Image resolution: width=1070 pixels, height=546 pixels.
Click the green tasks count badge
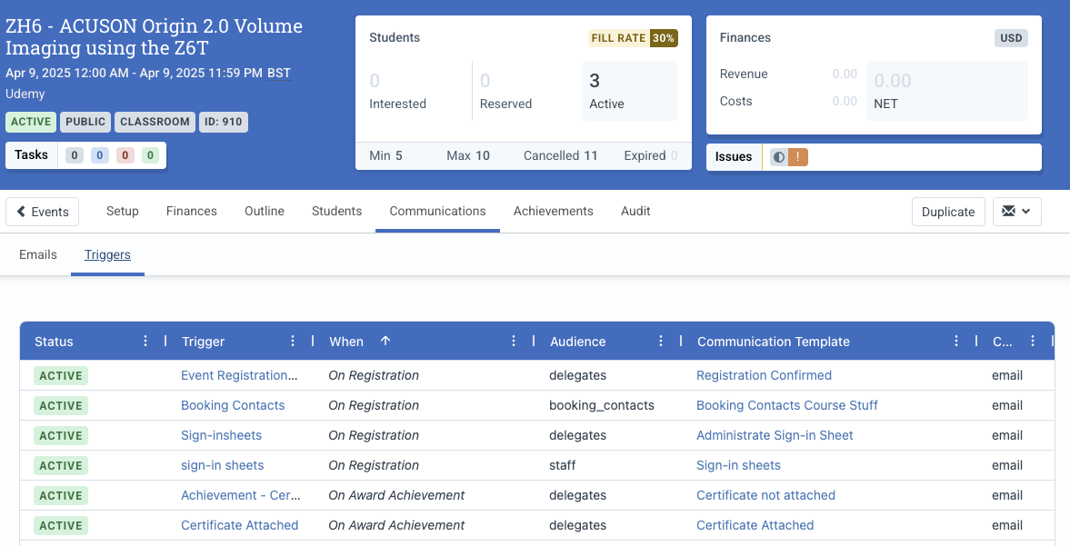[x=150, y=155]
